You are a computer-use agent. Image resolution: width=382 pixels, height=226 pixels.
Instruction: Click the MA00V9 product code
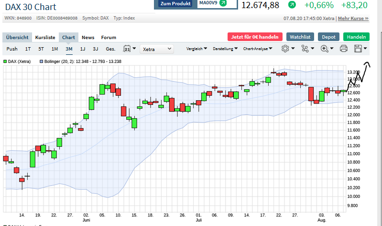(x=208, y=3)
